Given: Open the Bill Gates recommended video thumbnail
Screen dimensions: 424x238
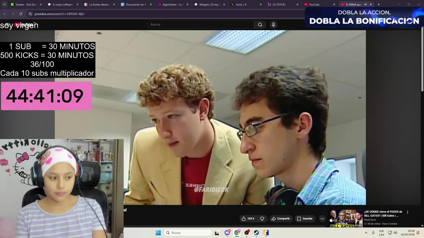Looking at the screenshot, I should click(346, 218).
